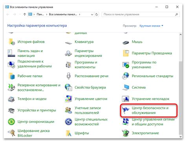Open the История файлов icon
The height and width of the screenshot is (142, 186).
tap(12, 42)
